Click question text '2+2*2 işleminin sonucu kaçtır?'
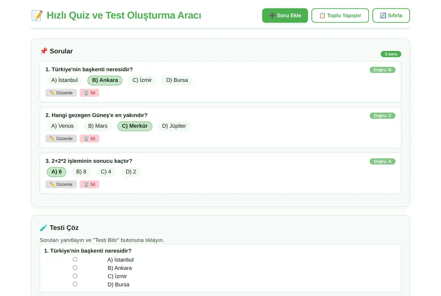Image resolution: width=441 pixels, height=296 pixels. coord(92,161)
